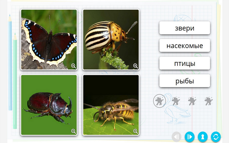This screenshot has height=143, width=229.
Task: Go back to the previous step
Action: [176, 137]
